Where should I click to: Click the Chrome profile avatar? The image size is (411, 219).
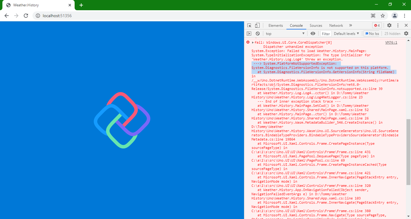point(394,16)
